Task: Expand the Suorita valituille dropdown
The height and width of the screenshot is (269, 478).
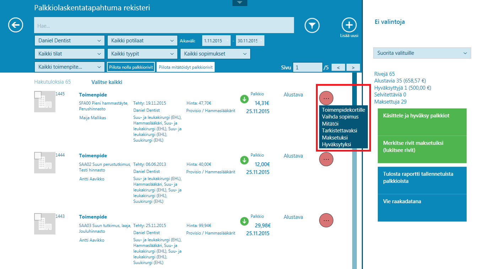Action: pyautogui.click(x=422, y=53)
